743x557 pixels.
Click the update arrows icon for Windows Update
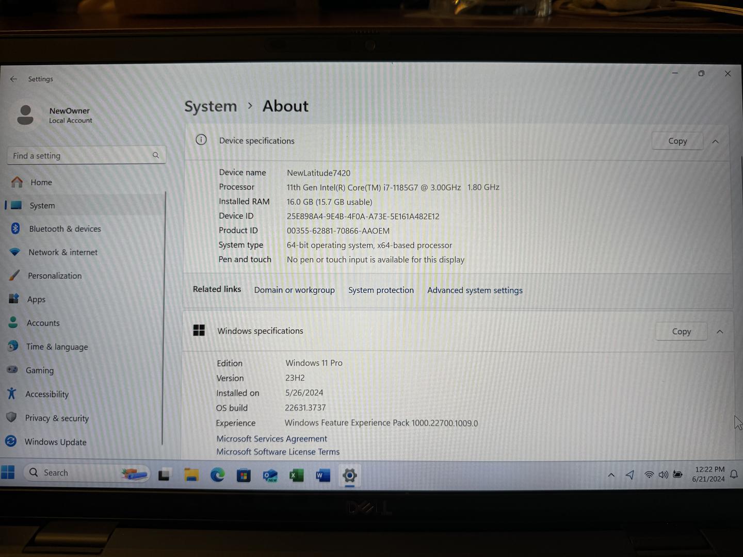[x=11, y=441]
